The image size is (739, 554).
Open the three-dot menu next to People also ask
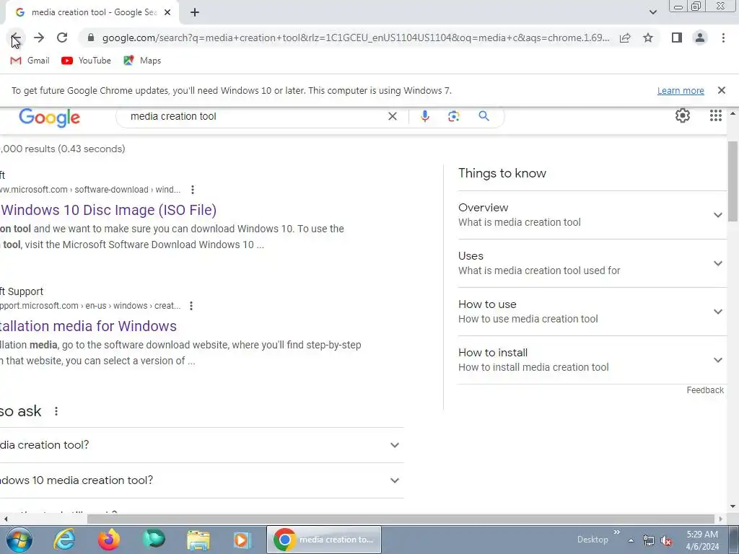[56, 411]
